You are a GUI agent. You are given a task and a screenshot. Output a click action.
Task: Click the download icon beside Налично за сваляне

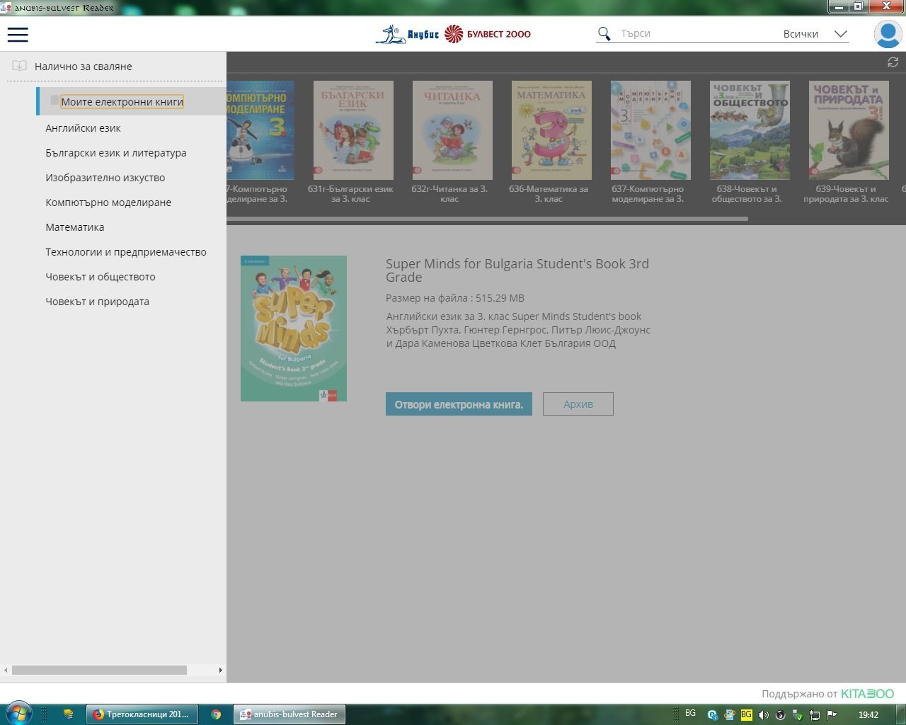click(x=20, y=66)
